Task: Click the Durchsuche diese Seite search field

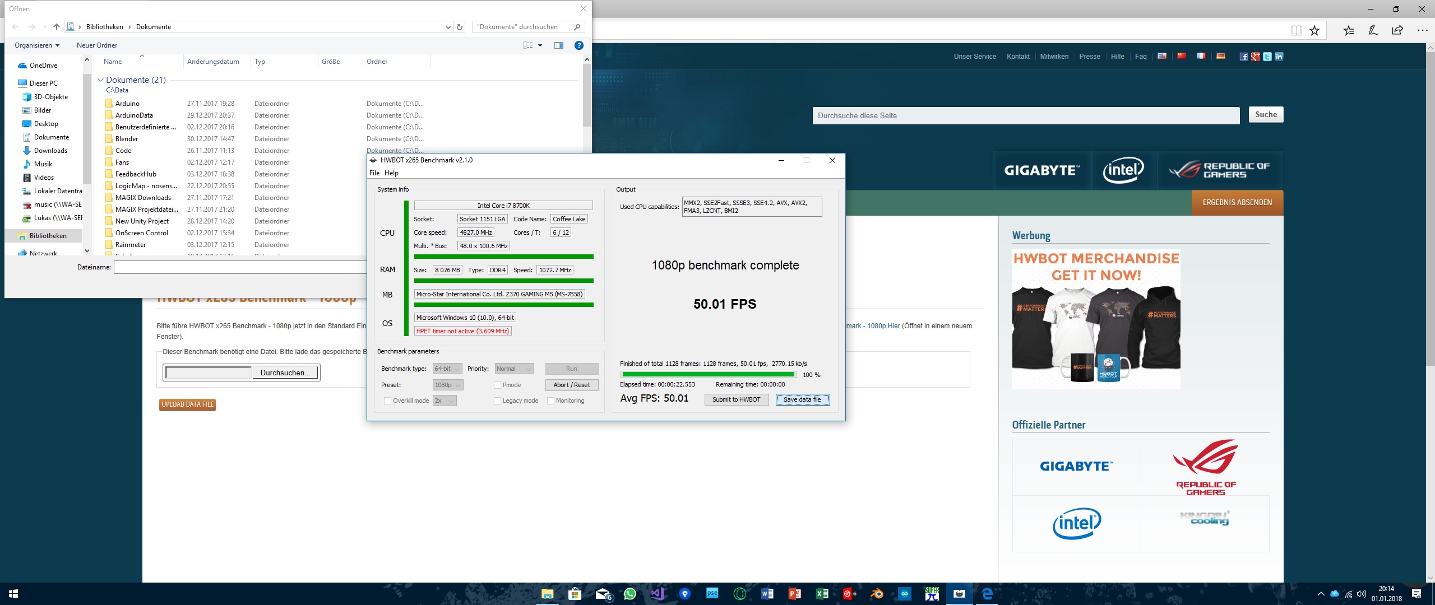Action: pos(1026,116)
